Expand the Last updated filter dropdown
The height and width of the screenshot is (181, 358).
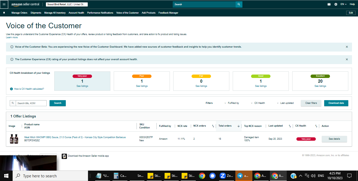pyautogui.click(x=285, y=103)
